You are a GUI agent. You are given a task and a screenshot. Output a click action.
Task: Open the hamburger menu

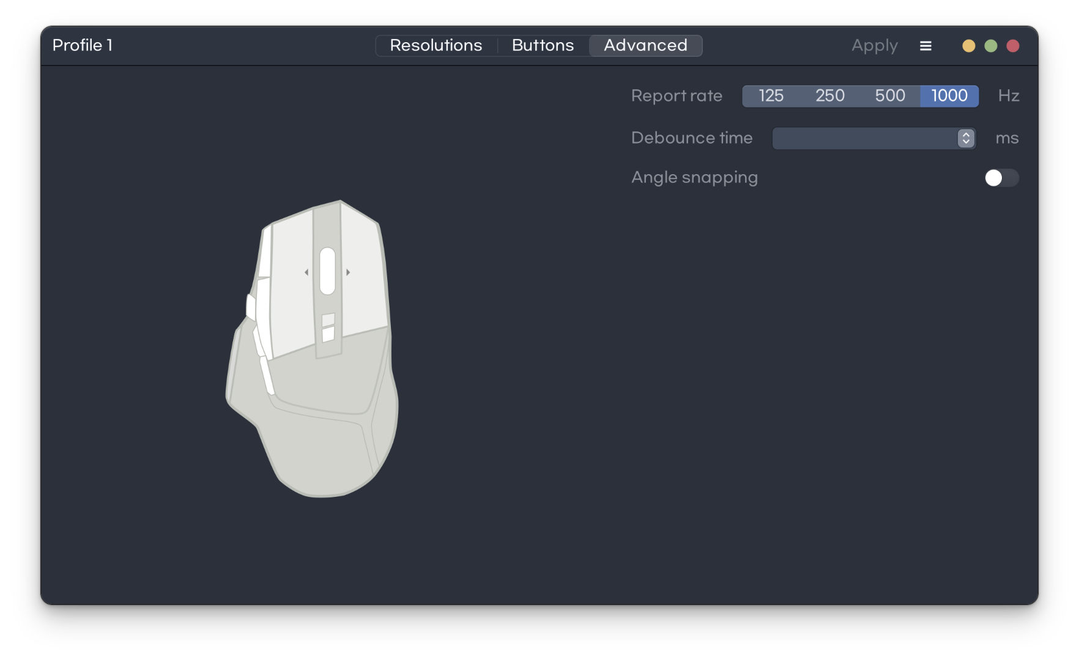[925, 46]
